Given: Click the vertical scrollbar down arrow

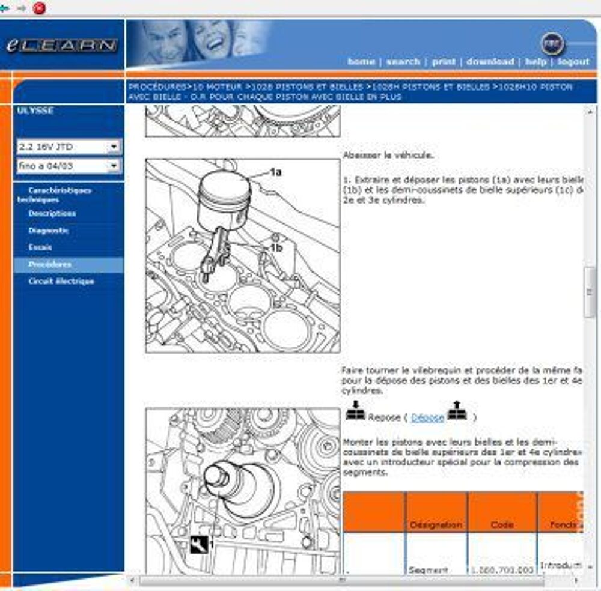Looking at the screenshot, I should pyautogui.click(x=590, y=566).
